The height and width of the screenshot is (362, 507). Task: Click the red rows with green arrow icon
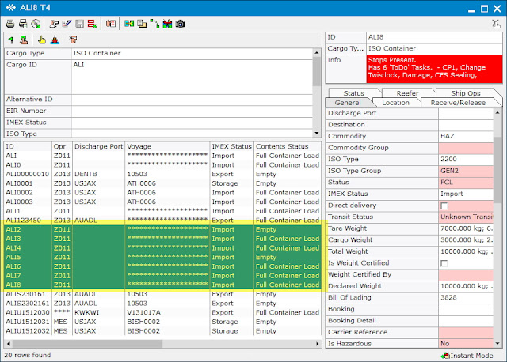pos(92,24)
